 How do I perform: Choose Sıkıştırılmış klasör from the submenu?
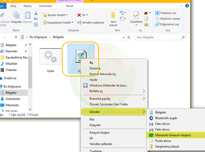pos(167,147)
